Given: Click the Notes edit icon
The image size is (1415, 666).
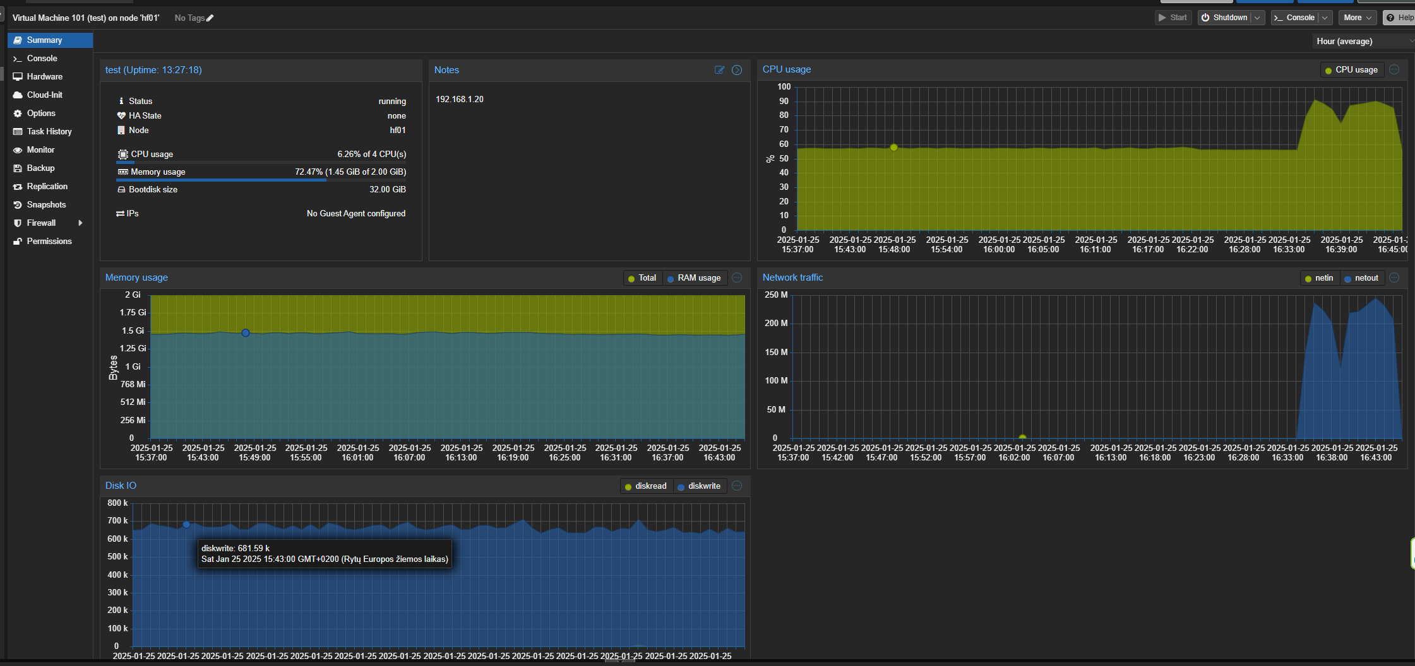Looking at the screenshot, I should pos(719,70).
